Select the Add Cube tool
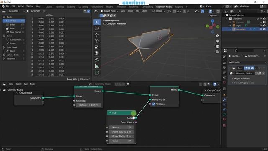Image resolution: width=268 pixels, height=151 pixels. [x=97, y=73]
